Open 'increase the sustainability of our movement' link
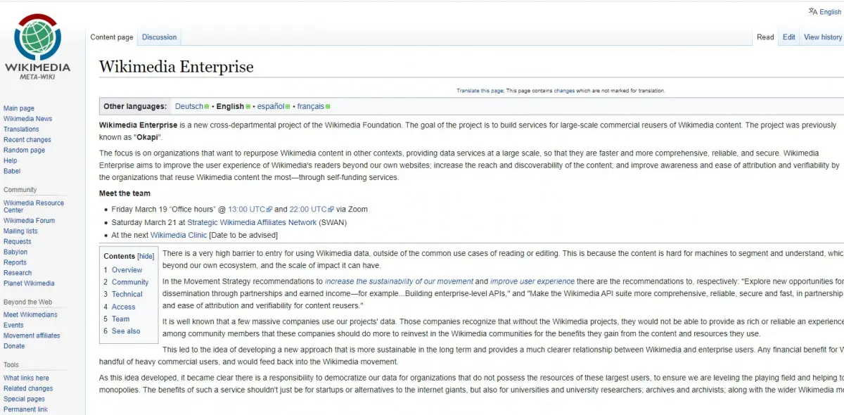844x415 pixels. pos(399,281)
